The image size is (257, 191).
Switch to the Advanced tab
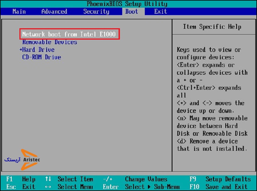point(54,12)
